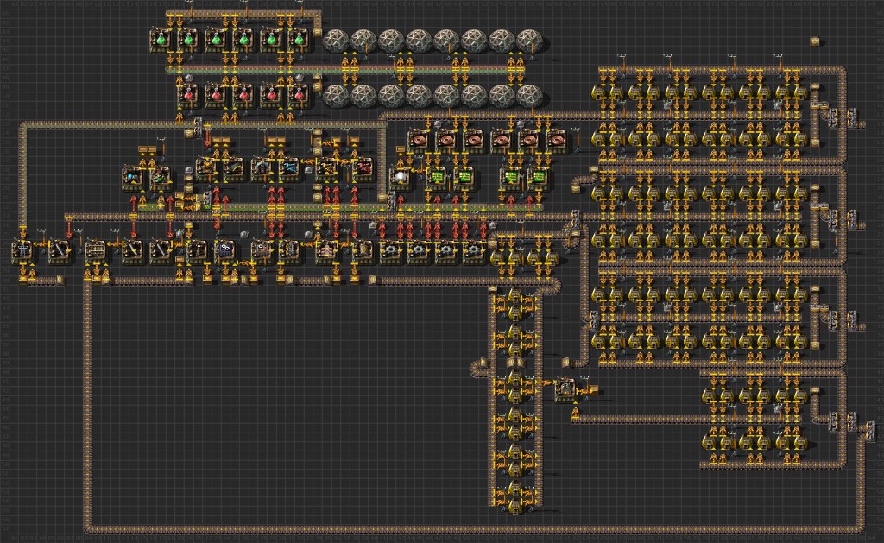
Task: Click the third green science assembler from left
Action: point(215,40)
